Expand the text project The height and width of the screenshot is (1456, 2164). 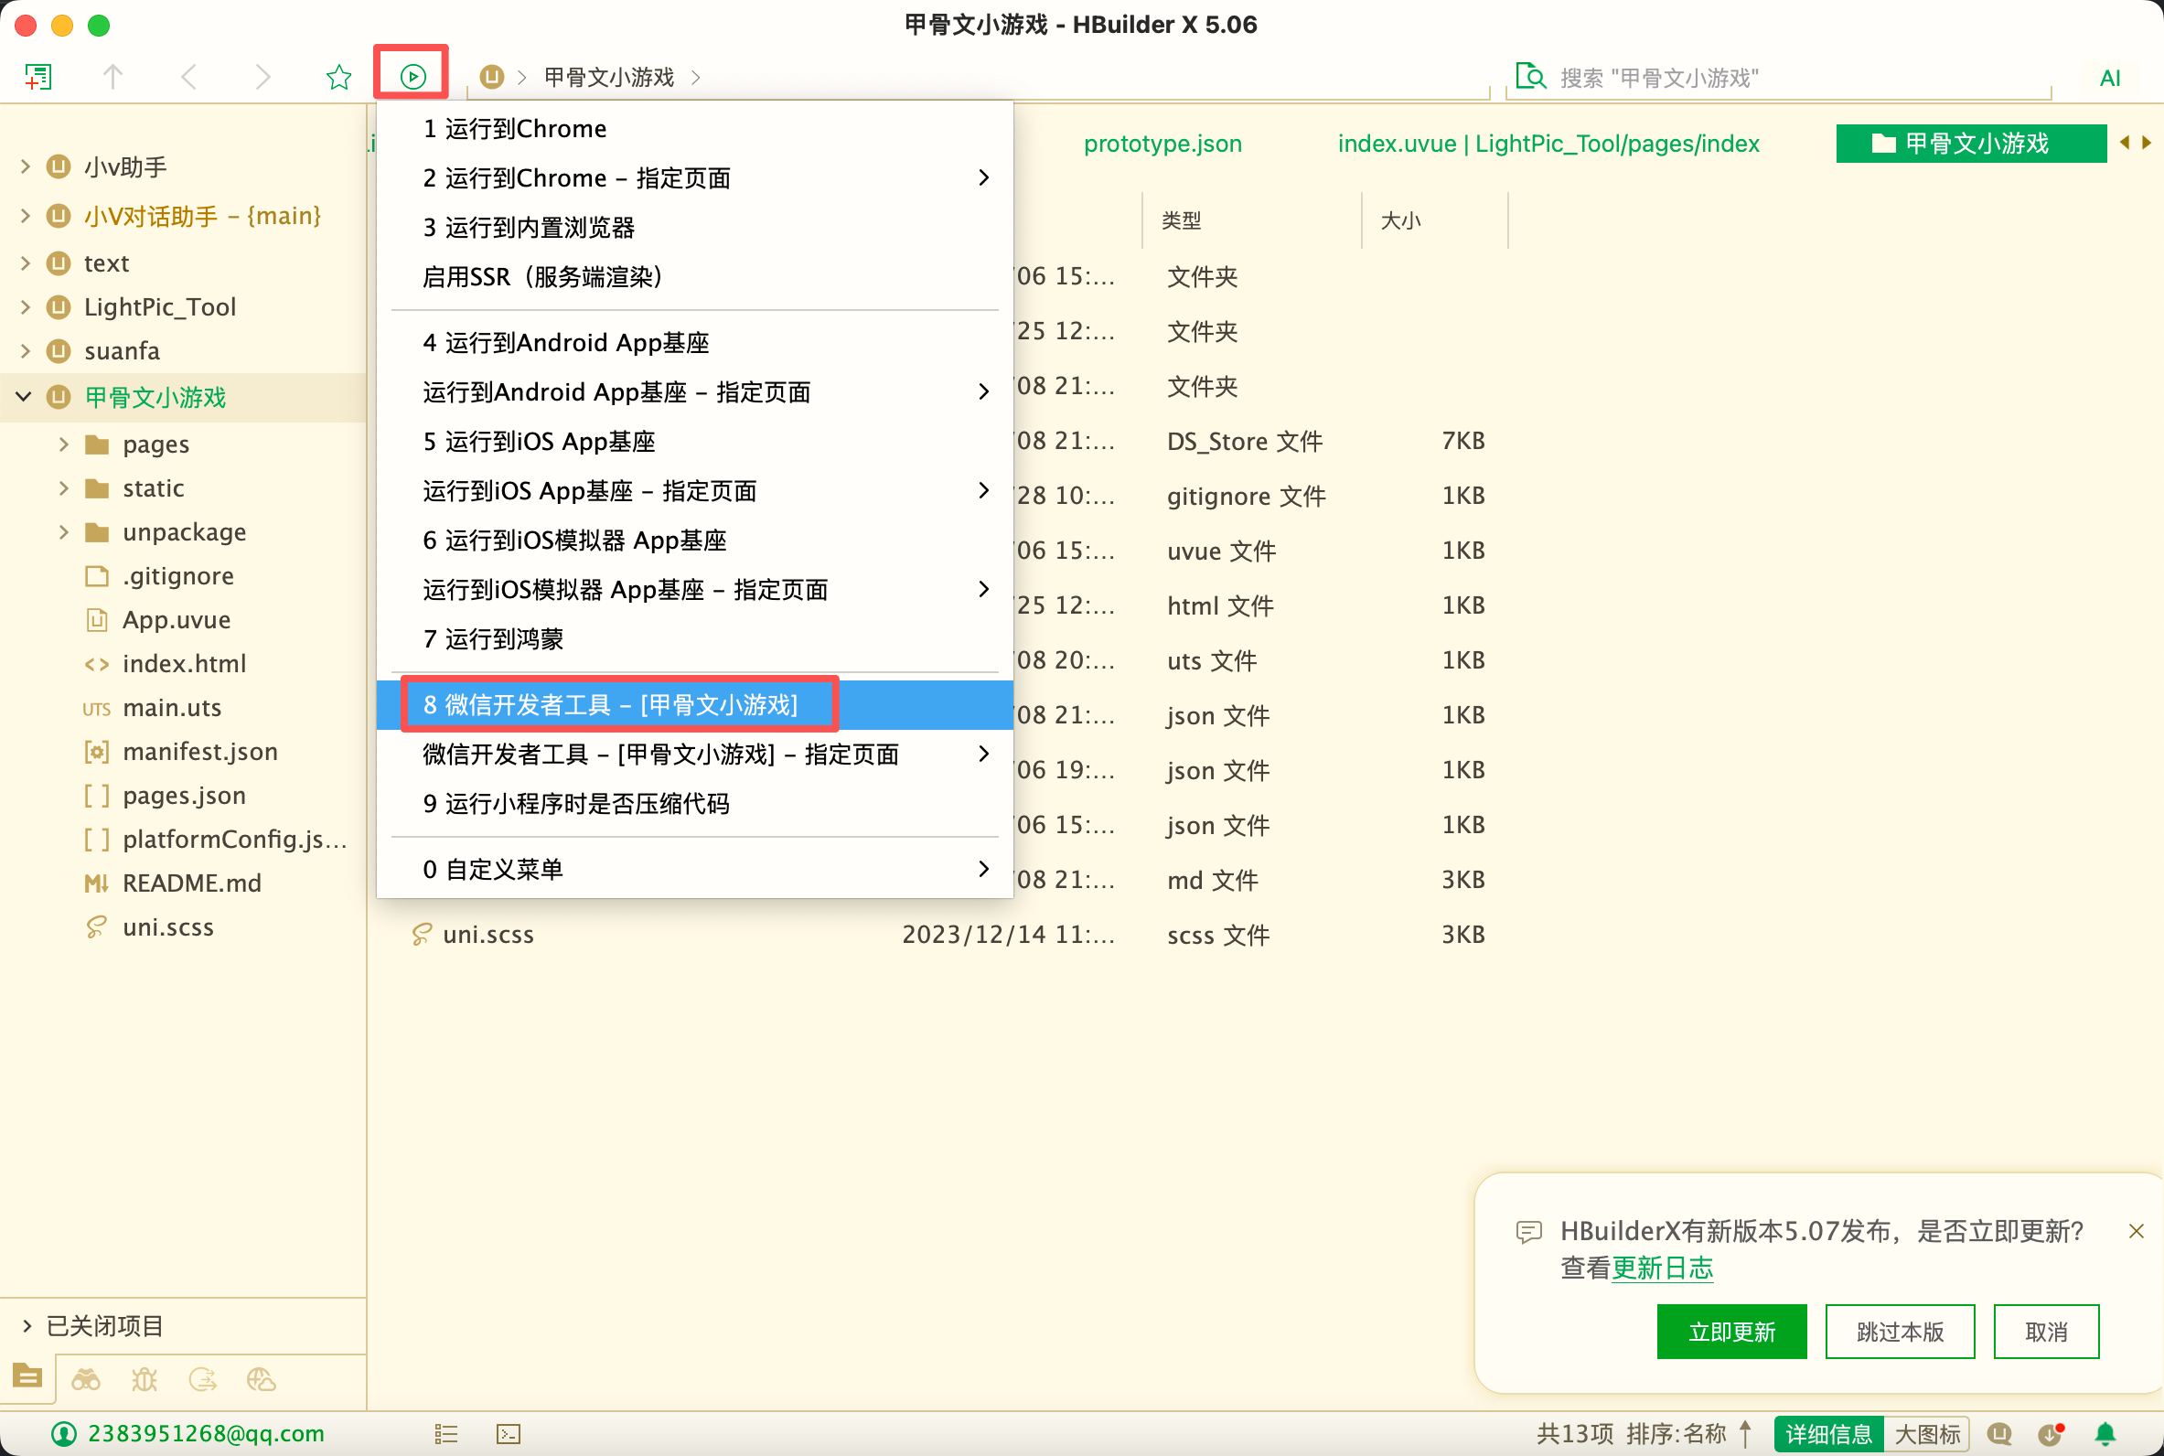coord(25,262)
